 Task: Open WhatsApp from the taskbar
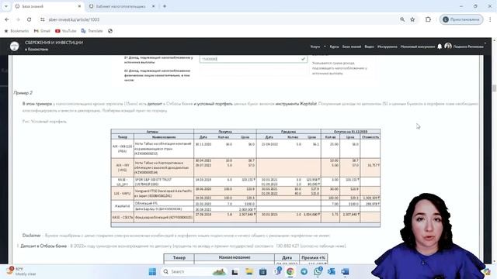coord(318,271)
